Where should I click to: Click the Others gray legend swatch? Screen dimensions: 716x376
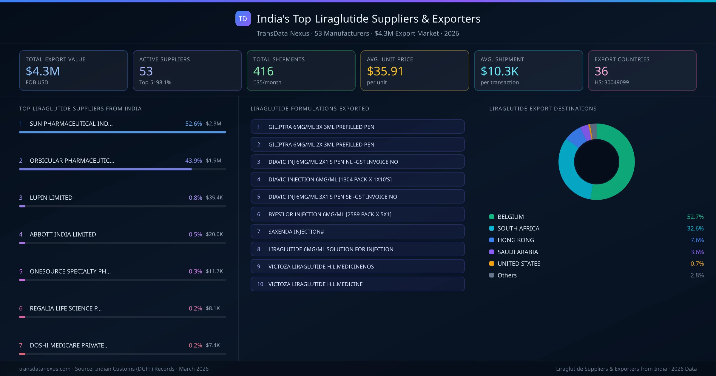click(x=492, y=275)
